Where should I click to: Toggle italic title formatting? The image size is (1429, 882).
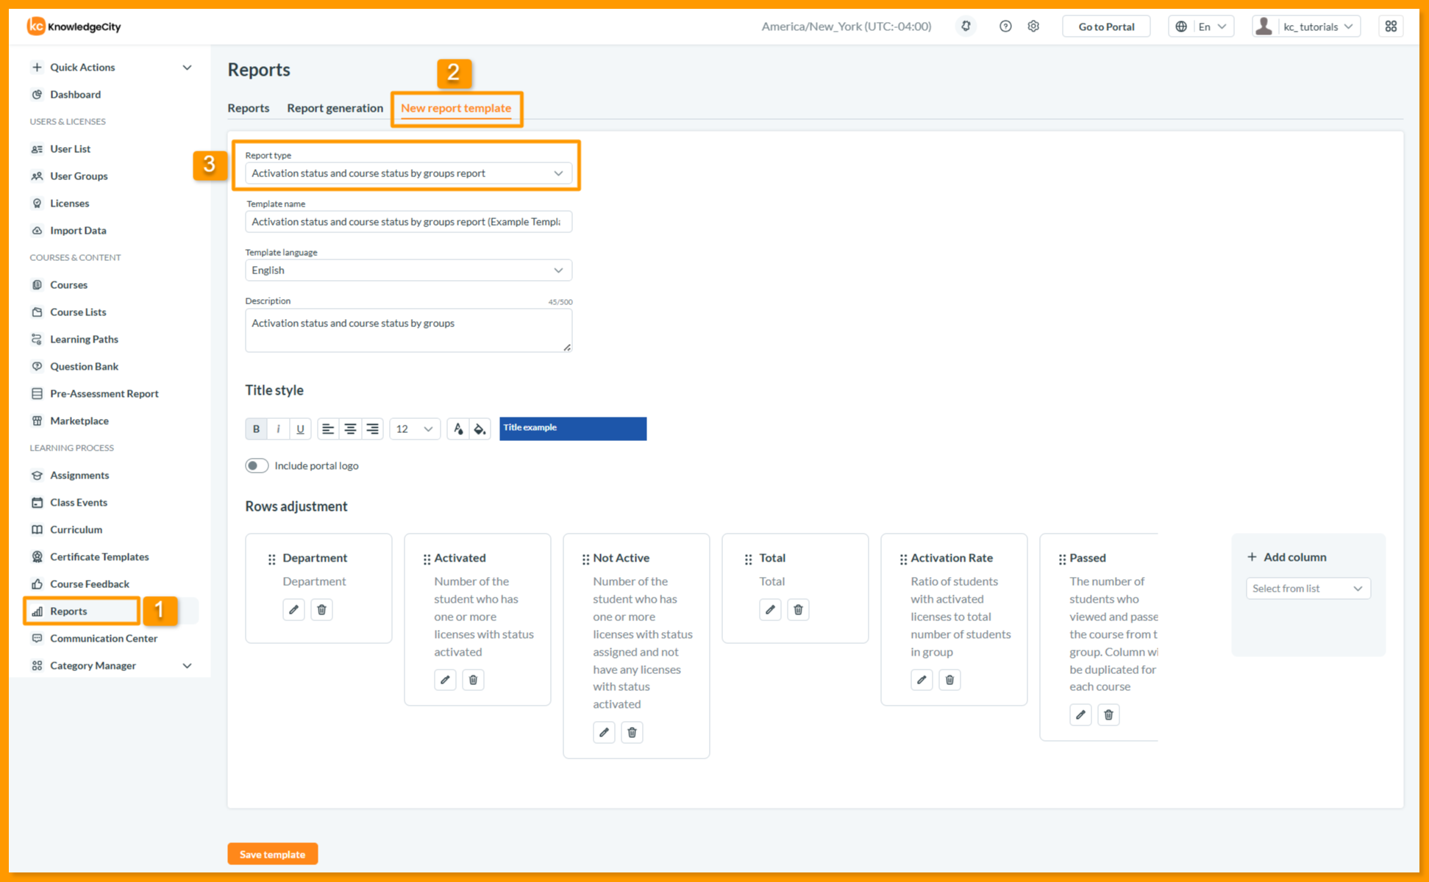pyautogui.click(x=278, y=429)
